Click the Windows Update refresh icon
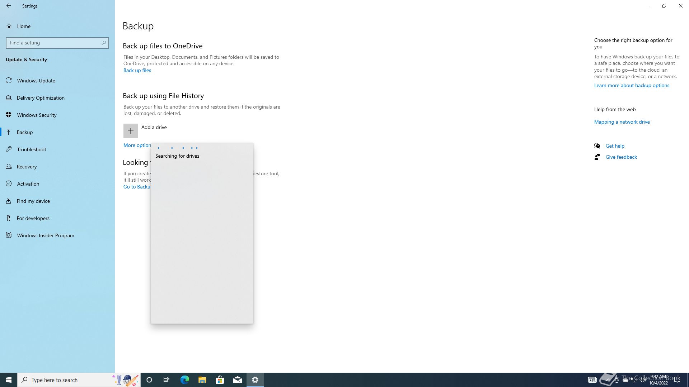689x387 pixels. point(9,81)
